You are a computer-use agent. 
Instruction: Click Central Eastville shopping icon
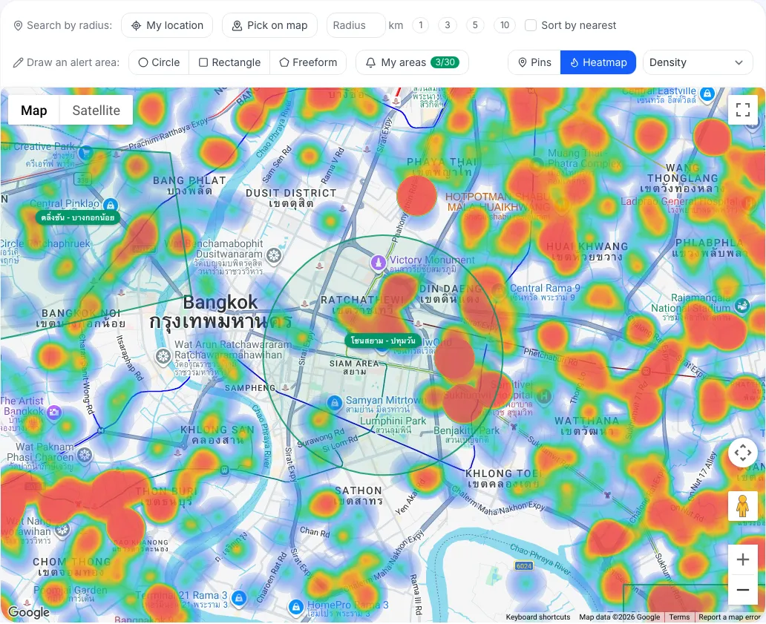click(x=707, y=93)
